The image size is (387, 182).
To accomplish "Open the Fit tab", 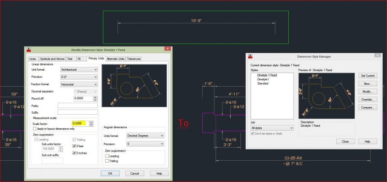I will click(79, 59).
